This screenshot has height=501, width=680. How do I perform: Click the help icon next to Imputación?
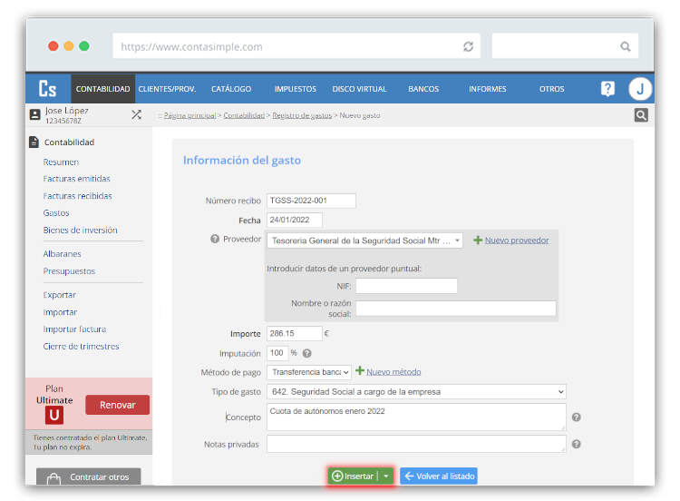(307, 353)
